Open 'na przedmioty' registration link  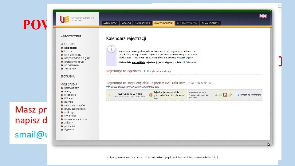click(x=73, y=55)
